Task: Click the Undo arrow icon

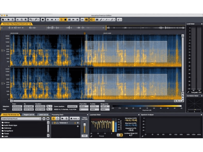Action: (30, 20)
